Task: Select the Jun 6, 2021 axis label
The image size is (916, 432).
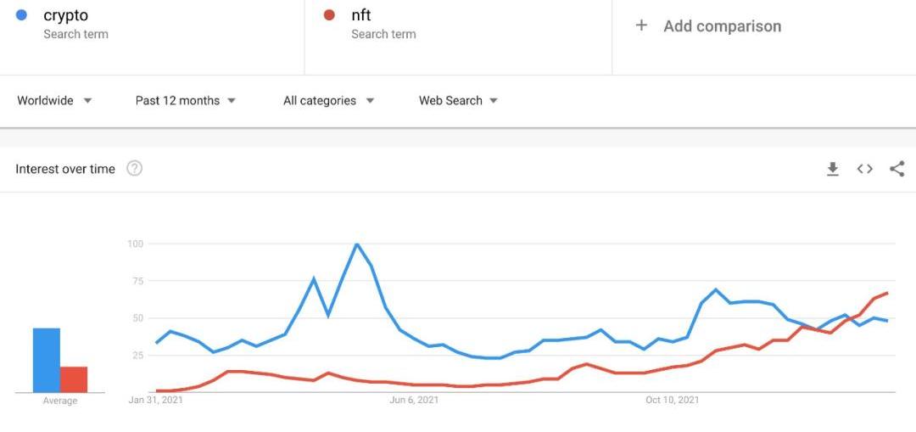Action: click(414, 400)
